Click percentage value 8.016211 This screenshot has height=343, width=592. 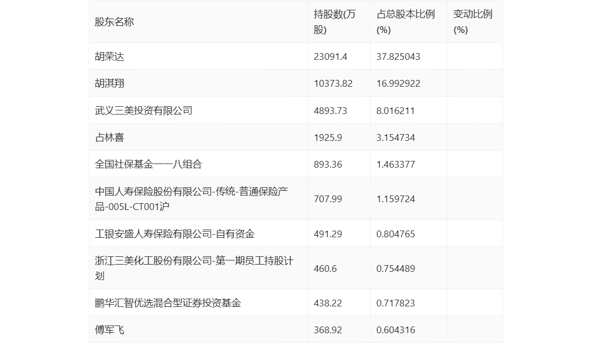tap(396, 111)
